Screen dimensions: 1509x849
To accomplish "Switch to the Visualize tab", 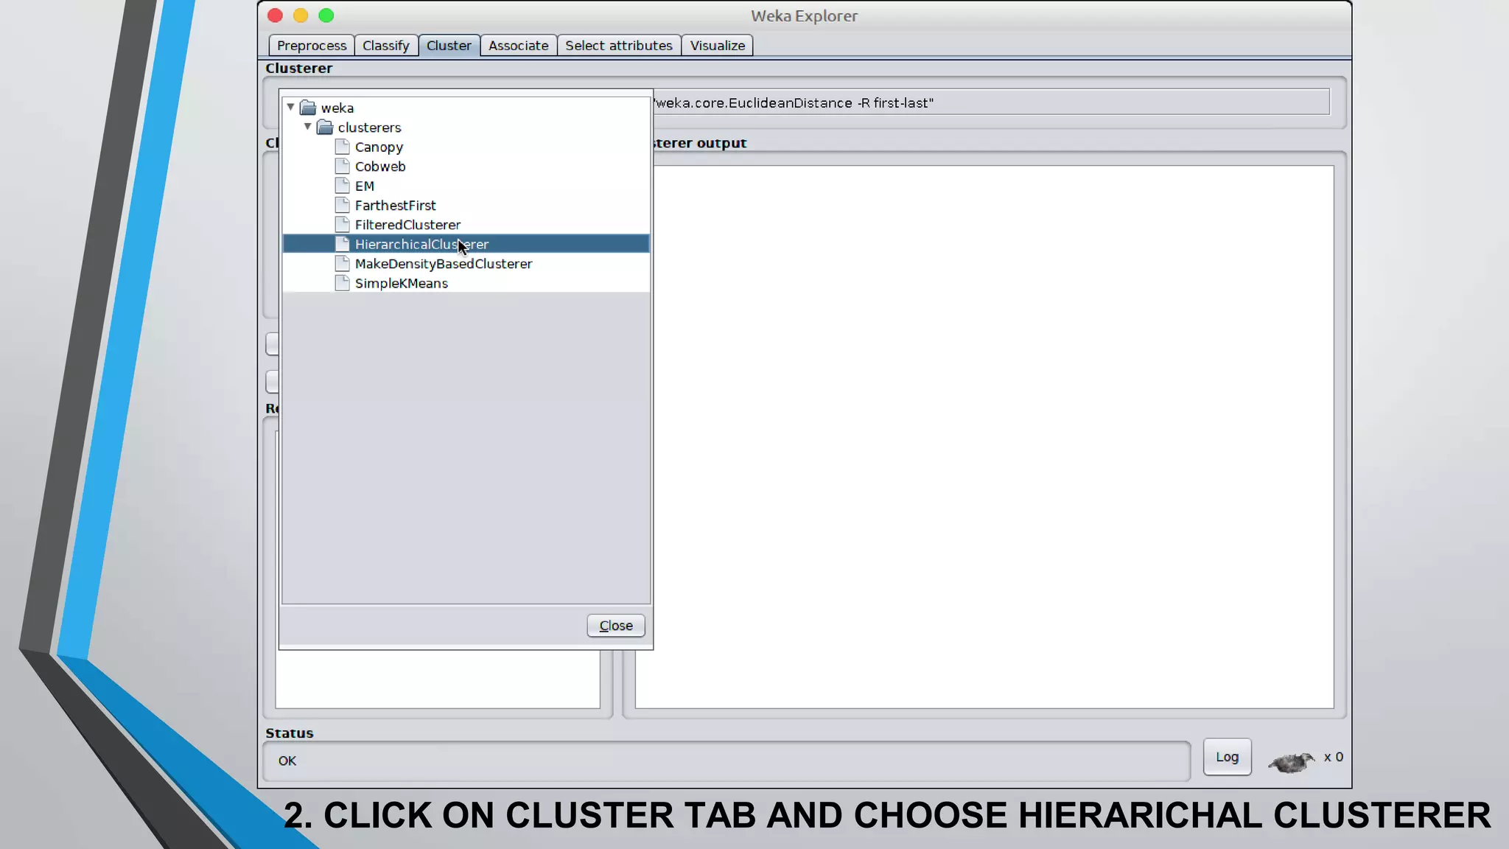I will tap(717, 46).
